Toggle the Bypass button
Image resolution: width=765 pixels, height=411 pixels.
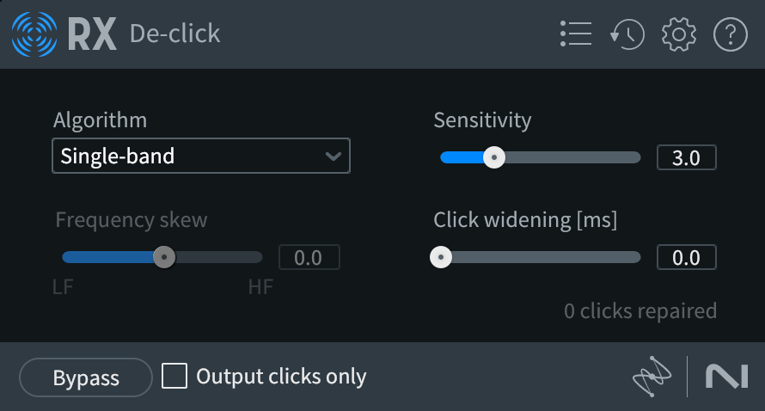click(86, 377)
